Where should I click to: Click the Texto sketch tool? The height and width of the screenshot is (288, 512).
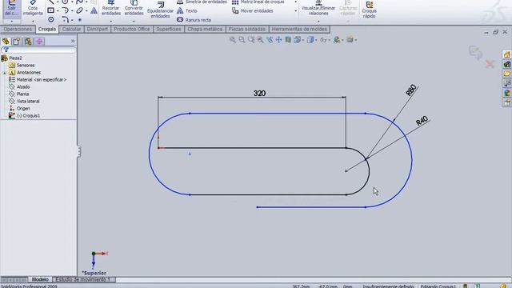[x=186, y=10]
